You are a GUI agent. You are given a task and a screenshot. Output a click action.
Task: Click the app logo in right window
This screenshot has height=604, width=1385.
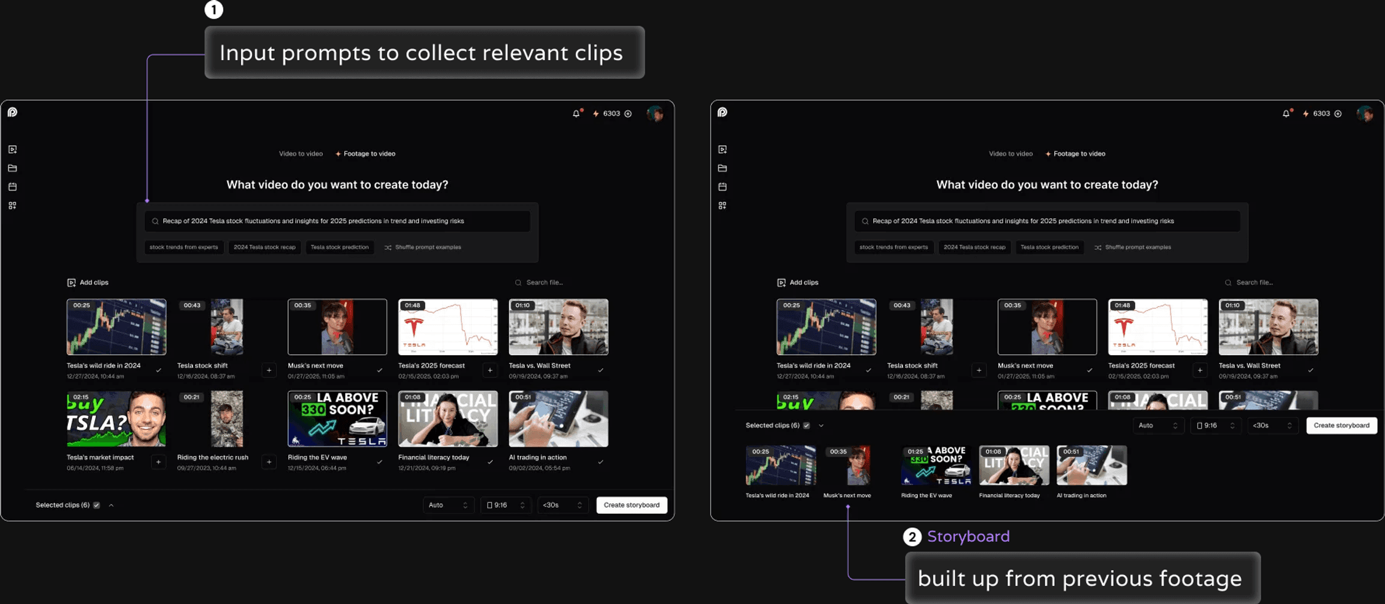(x=723, y=112)
